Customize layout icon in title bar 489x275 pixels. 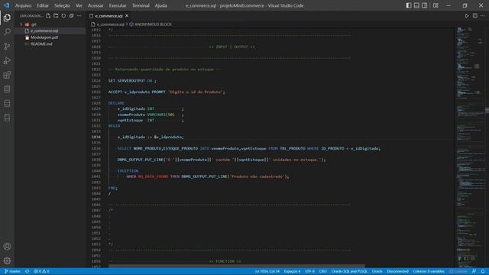436,5
